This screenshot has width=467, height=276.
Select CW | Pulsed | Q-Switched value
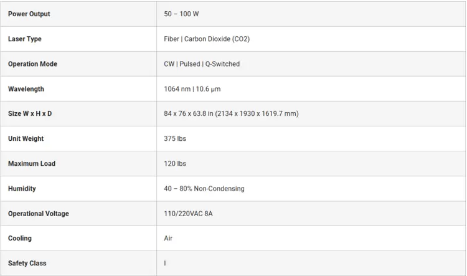[x=202, y=64]
